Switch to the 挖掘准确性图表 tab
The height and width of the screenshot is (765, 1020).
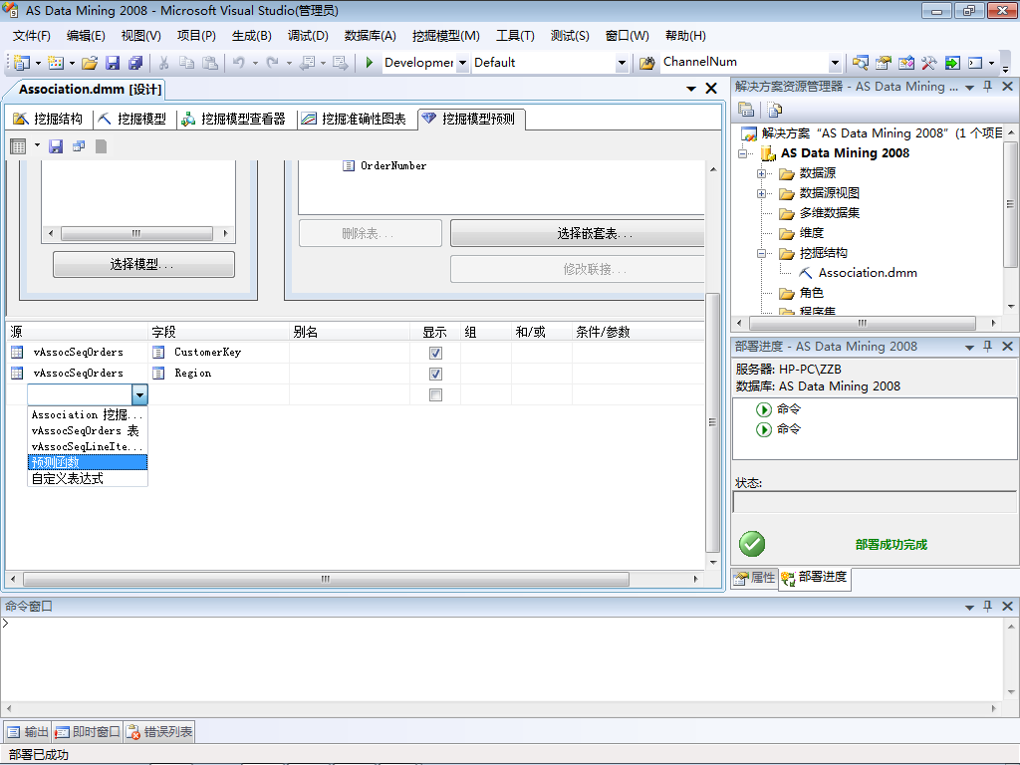click(x=356, y=119)
